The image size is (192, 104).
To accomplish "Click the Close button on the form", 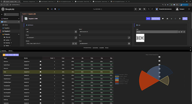I will [x=185, y=19].
